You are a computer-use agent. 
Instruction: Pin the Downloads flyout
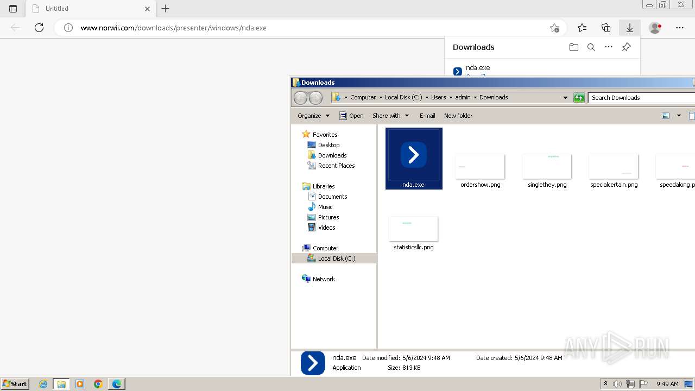[626, 47]
